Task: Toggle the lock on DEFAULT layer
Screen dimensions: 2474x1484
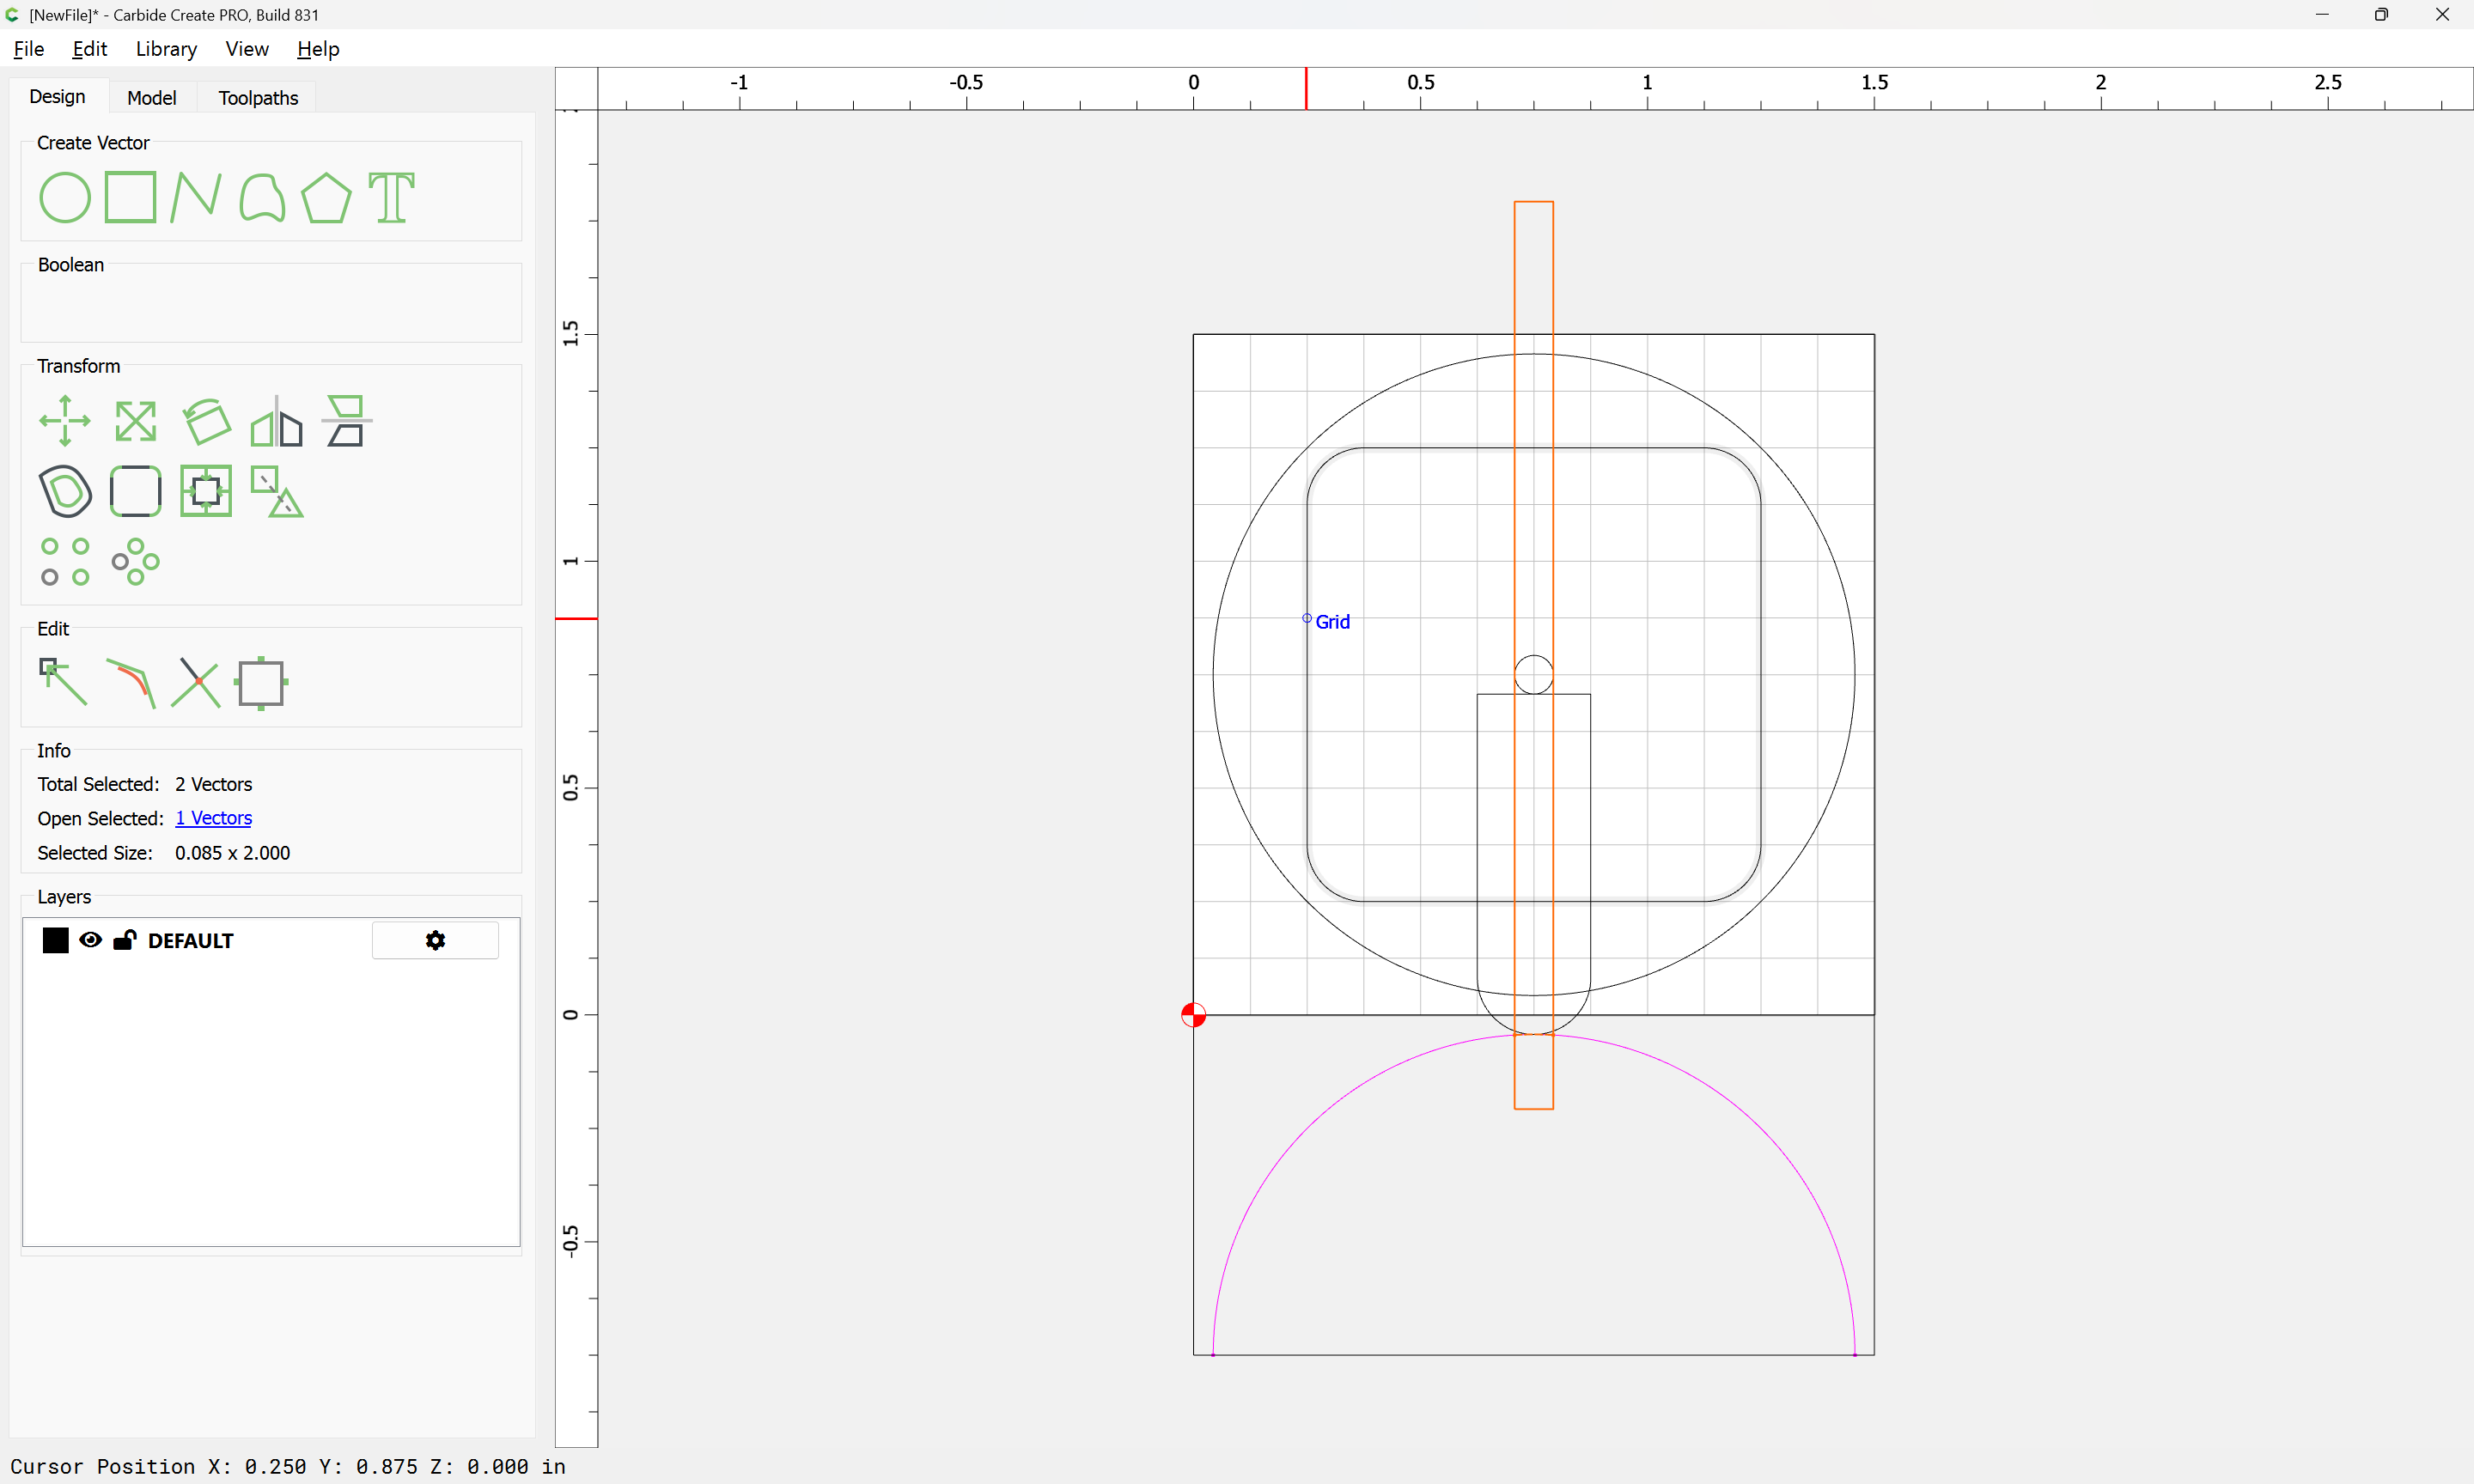Action: click(x=125, y=940)
